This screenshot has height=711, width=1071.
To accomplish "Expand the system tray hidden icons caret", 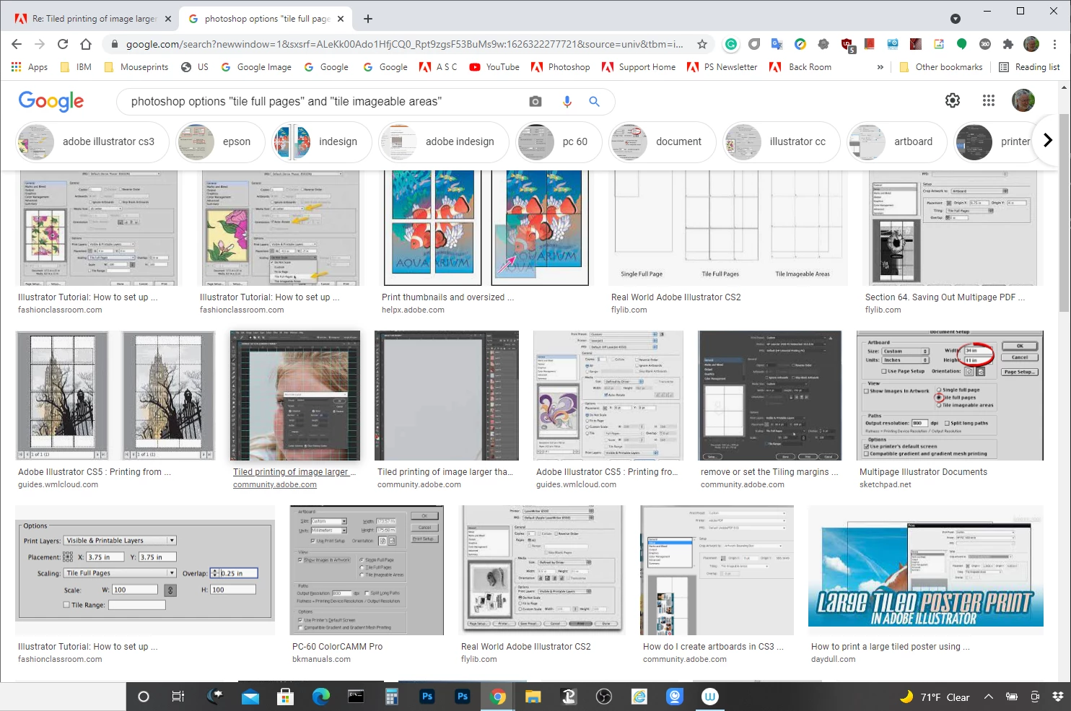I will (x=989, y=697).
